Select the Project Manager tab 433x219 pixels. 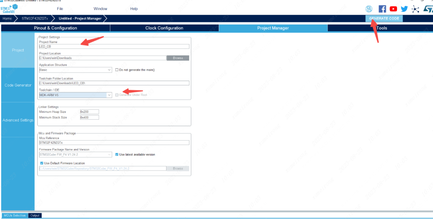click(x=273, y=28)
